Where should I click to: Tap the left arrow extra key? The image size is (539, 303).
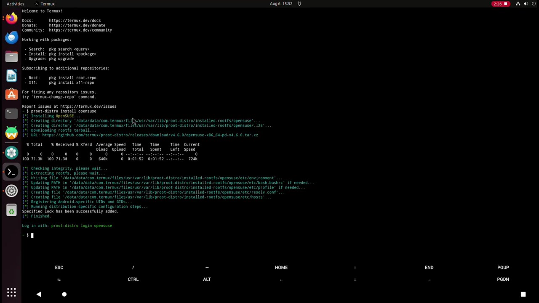(281, 279)
